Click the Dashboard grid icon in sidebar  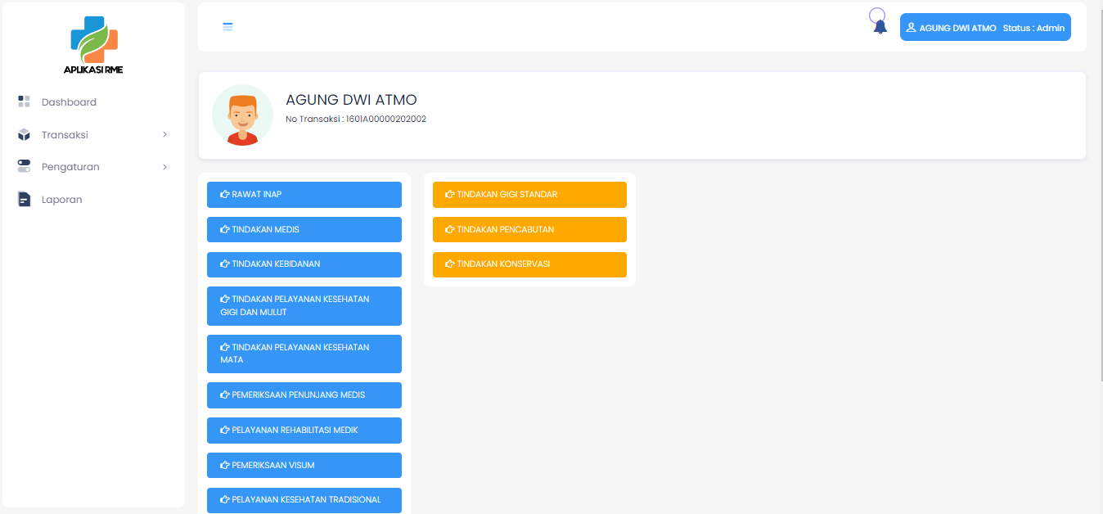point(24,102)
